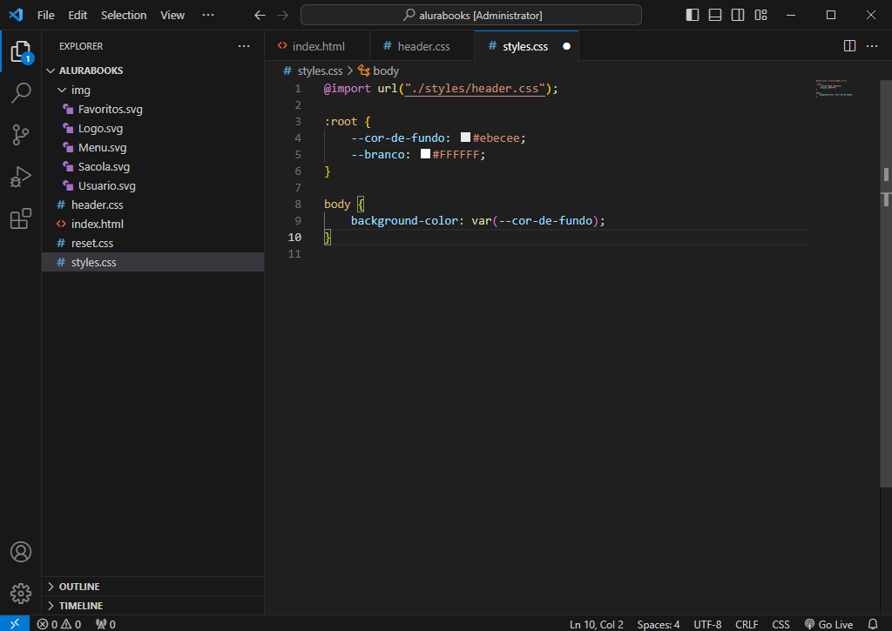This screenshot has height=631, width=892.
Task: Select the styles.css editor tab
Action: point(526,46)
